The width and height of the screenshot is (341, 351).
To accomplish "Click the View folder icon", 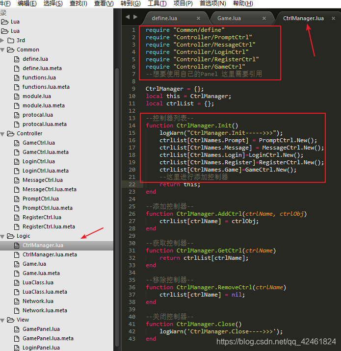I will click(x=10, y=320).
